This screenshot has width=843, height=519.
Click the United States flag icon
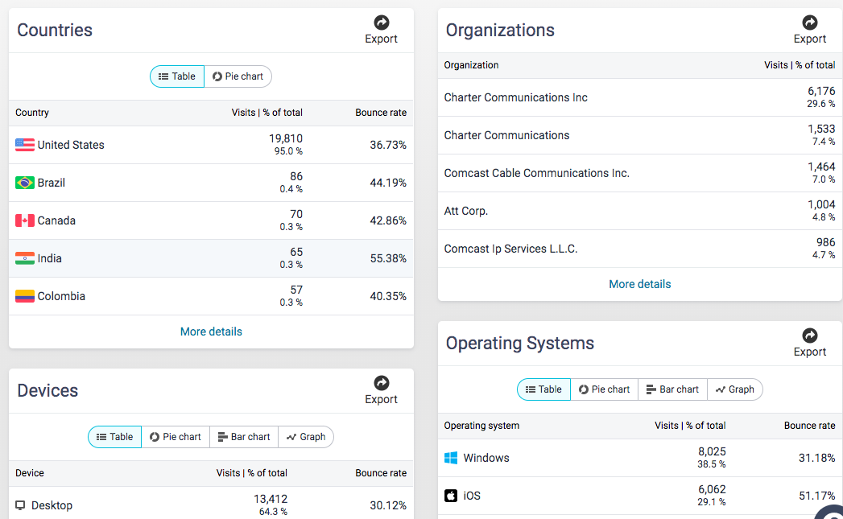tap(25, 145)
